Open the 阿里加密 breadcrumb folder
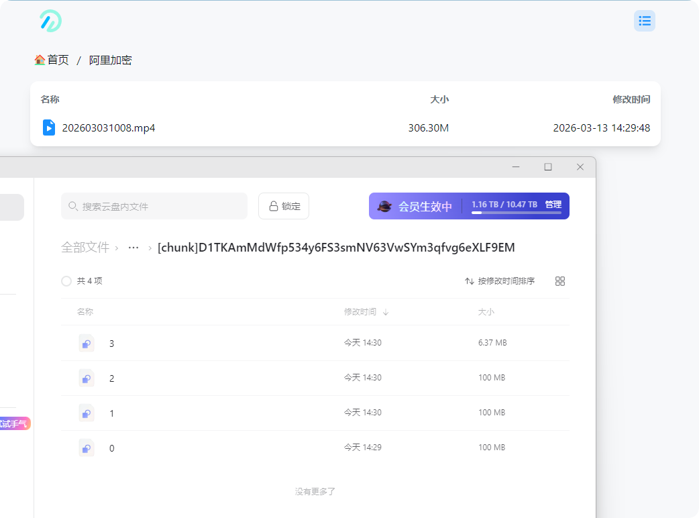699x518 pixels. (111, 60)
